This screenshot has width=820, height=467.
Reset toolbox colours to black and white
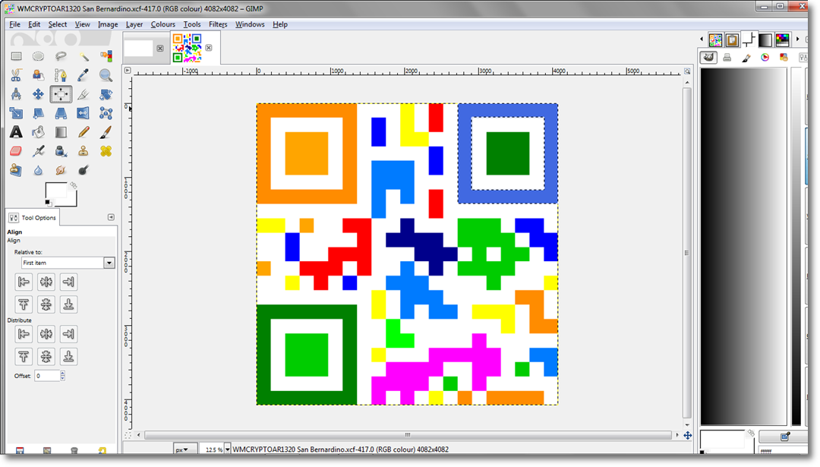pos(48,203)
